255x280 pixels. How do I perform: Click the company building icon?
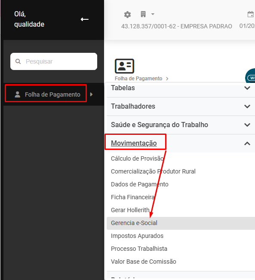[x=143, y=14]
